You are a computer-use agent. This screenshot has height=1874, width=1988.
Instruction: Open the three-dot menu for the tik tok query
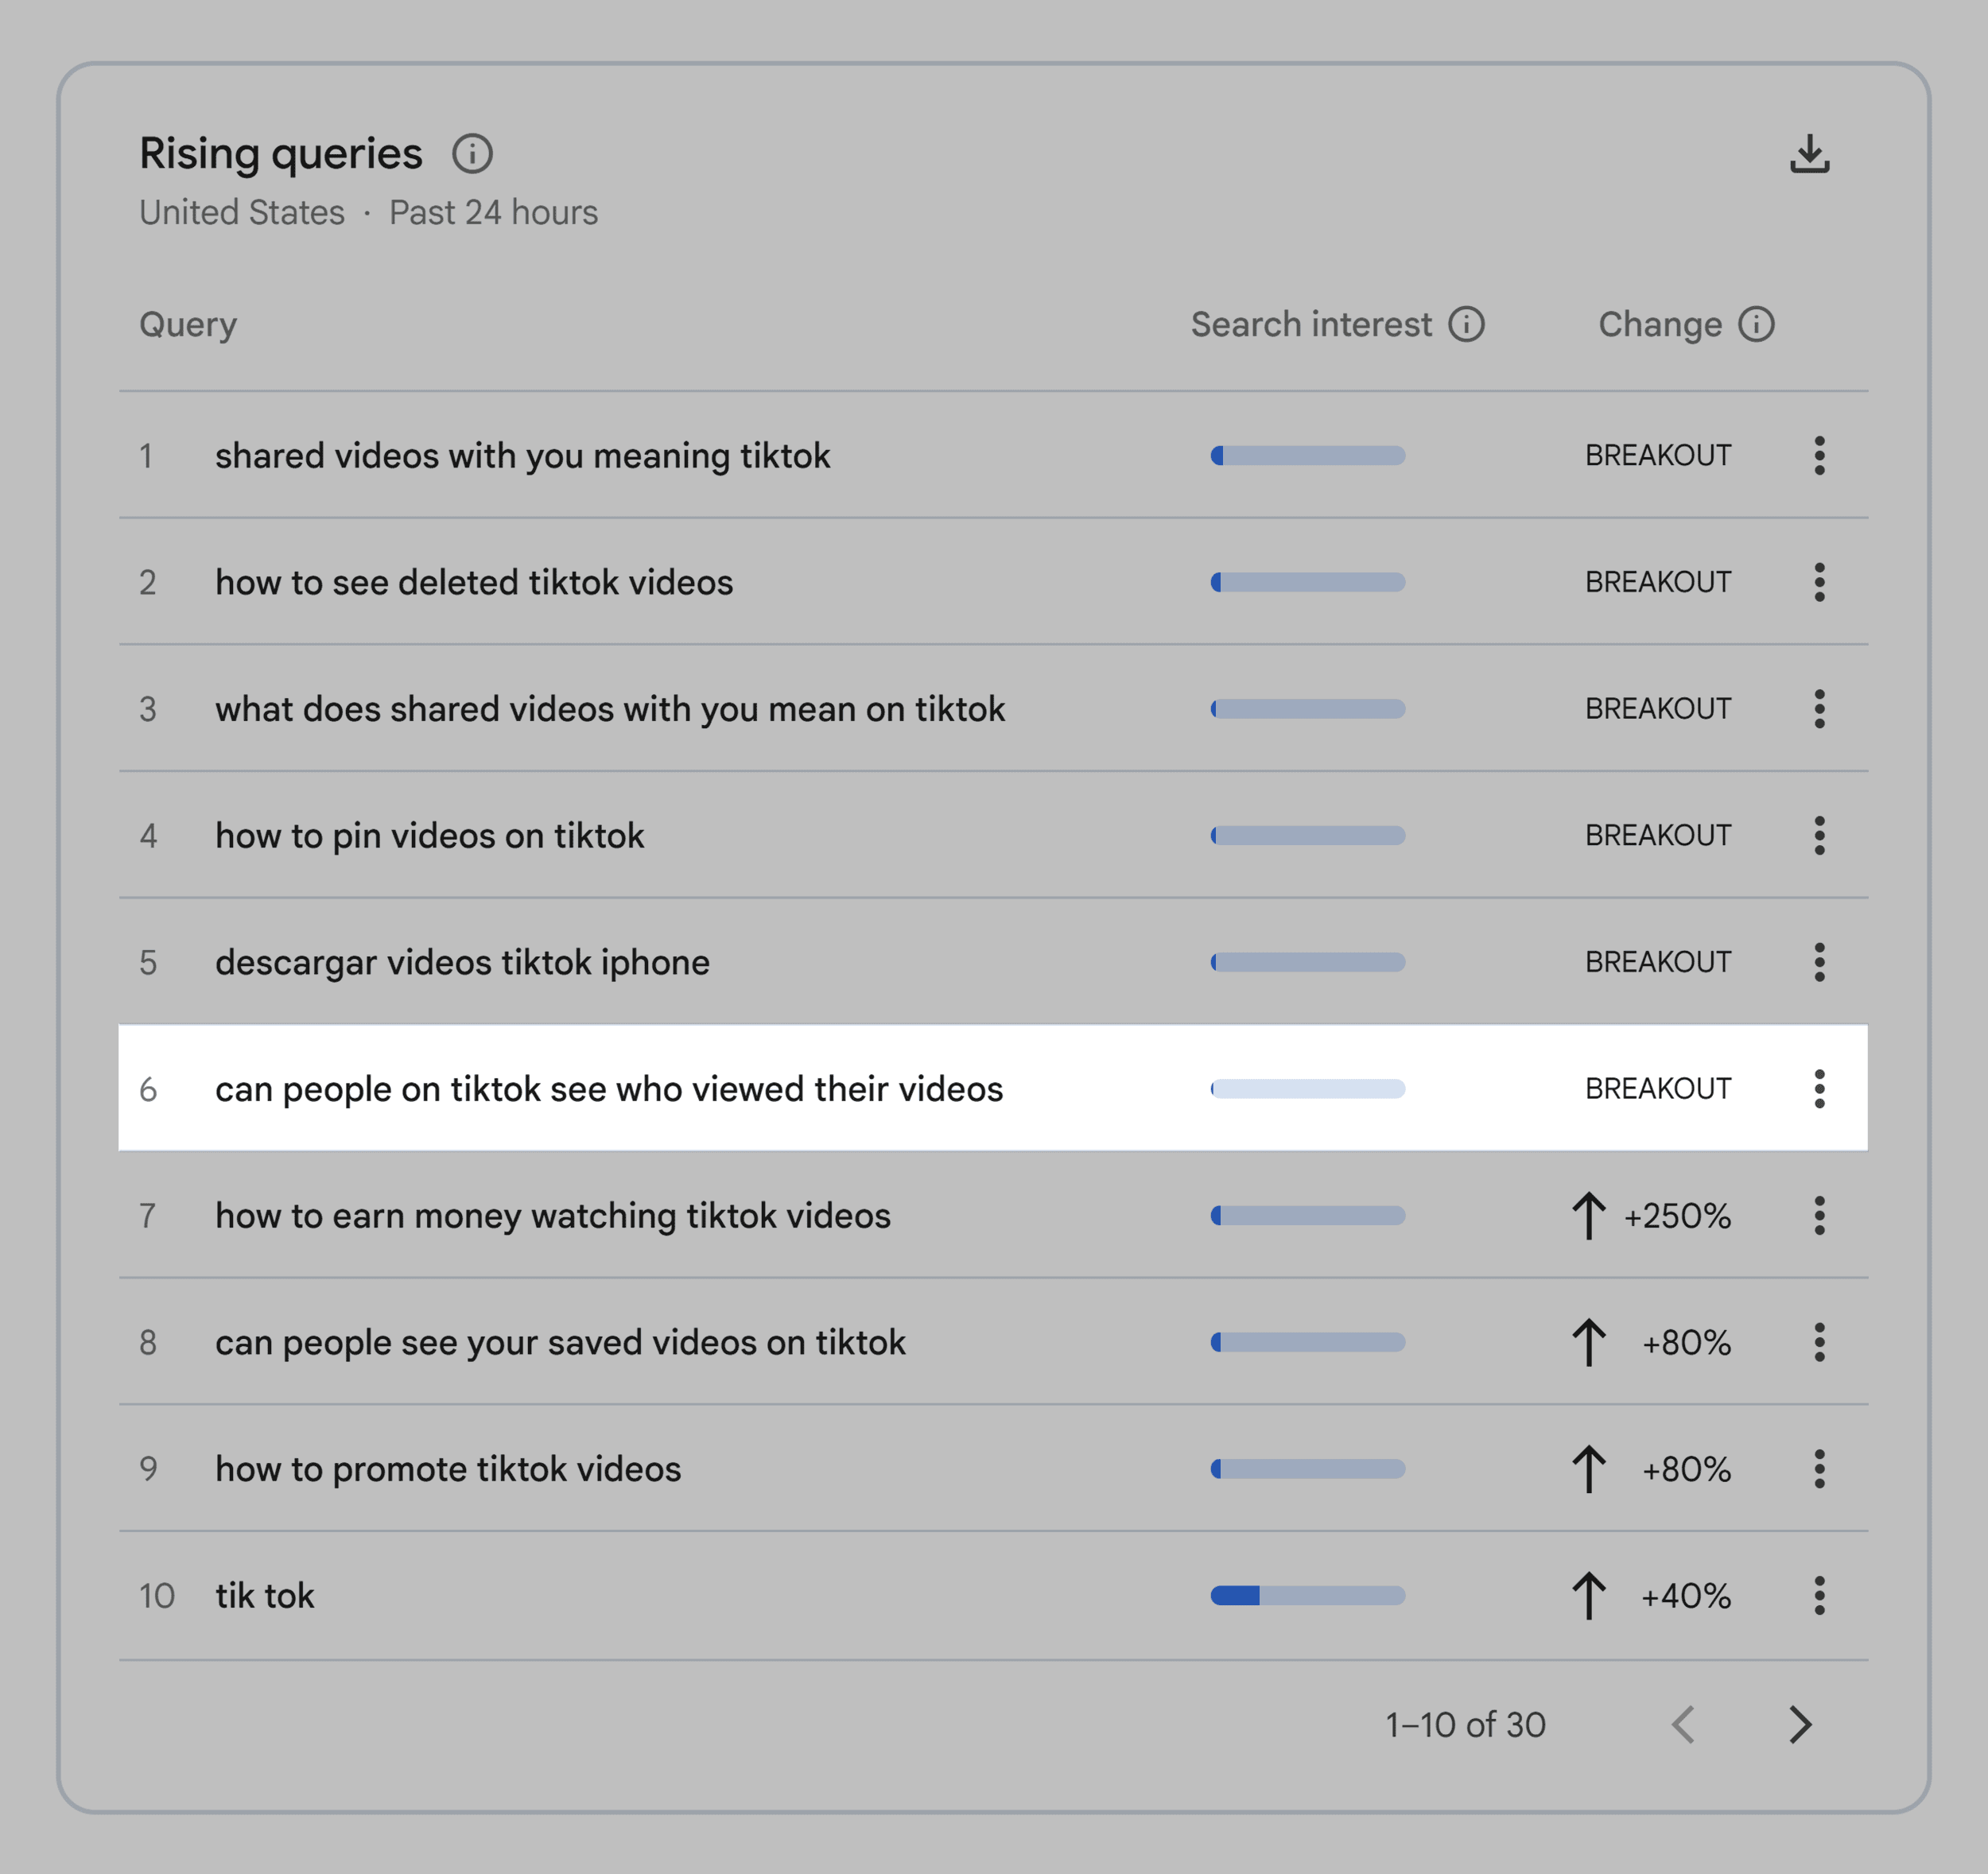pyautogui.click(x=1820, y=1596)
